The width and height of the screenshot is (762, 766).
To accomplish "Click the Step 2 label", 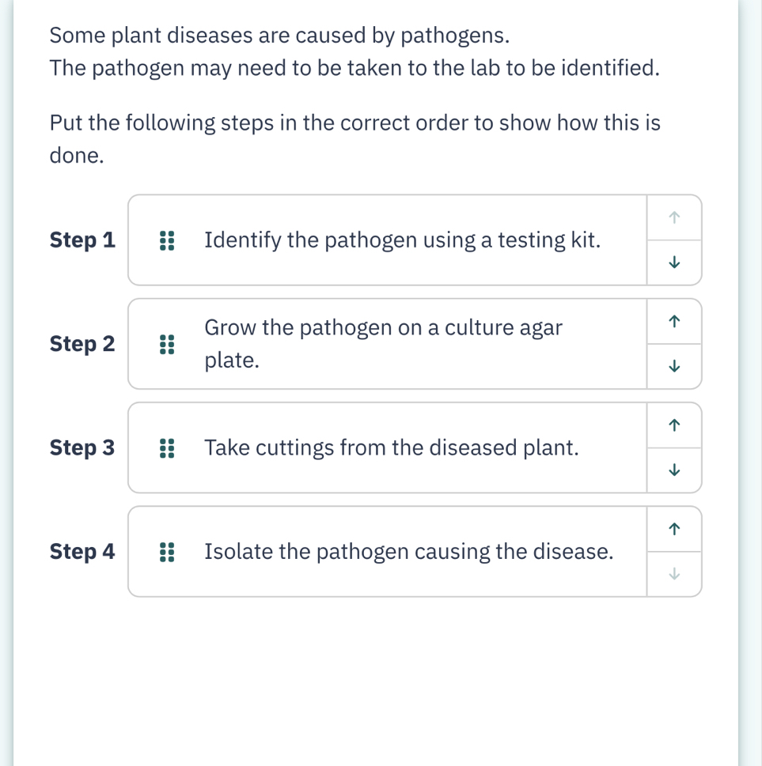I will [x=82, y=344].
